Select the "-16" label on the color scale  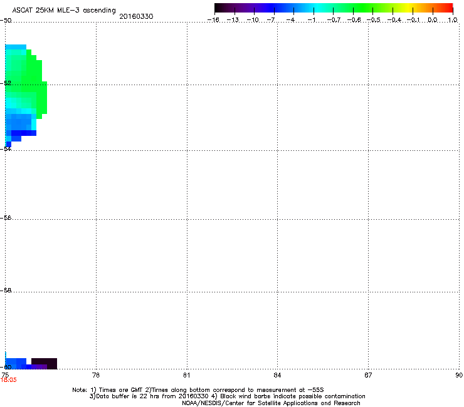tap(213, 20)
